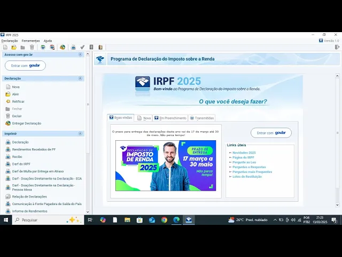Click Nova in the Declaração sidebar
The height and width of the screenshot is (257, 342).
(x=15, y=87)
